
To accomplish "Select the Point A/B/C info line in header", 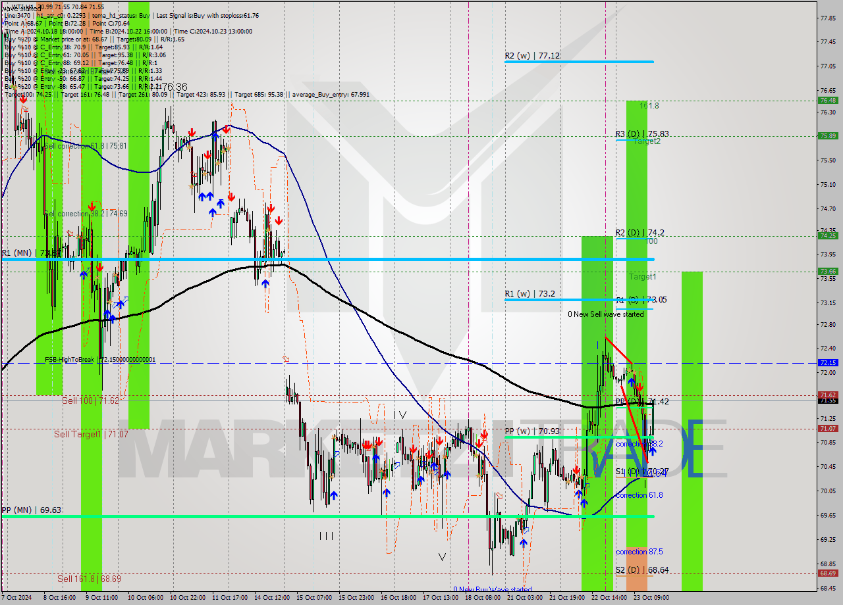I will pyautogui.click(x=67, y=23).
